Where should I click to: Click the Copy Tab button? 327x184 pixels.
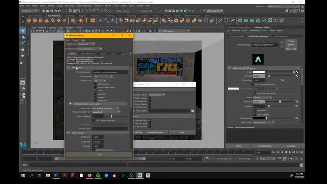[291, 146]
